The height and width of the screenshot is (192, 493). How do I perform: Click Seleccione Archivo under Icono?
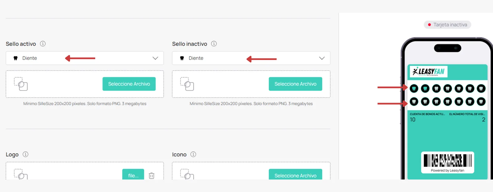tap(295, 174)
